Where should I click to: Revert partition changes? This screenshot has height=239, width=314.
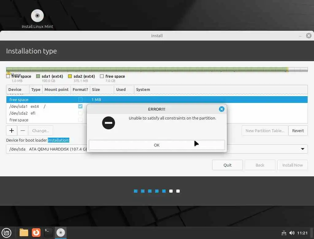[x=298, y=131]
